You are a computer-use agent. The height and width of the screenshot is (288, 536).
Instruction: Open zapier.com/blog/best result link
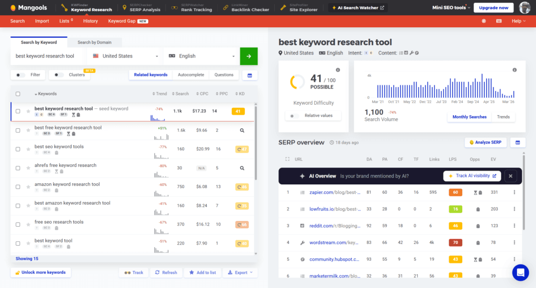click(x=334, y=192)
